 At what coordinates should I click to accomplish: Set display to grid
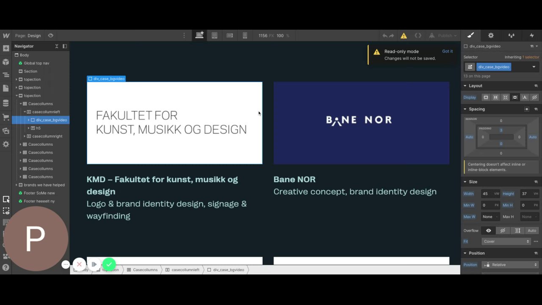point(505,97)
